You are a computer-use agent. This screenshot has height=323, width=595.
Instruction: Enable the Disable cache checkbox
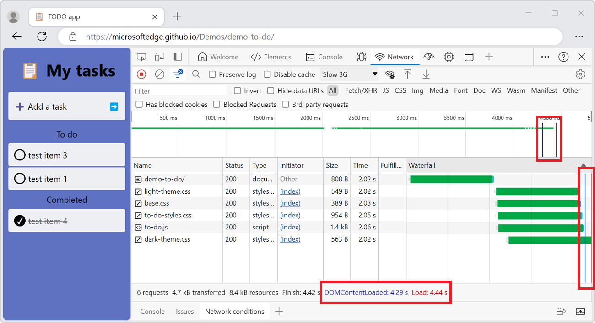point(267,74)
